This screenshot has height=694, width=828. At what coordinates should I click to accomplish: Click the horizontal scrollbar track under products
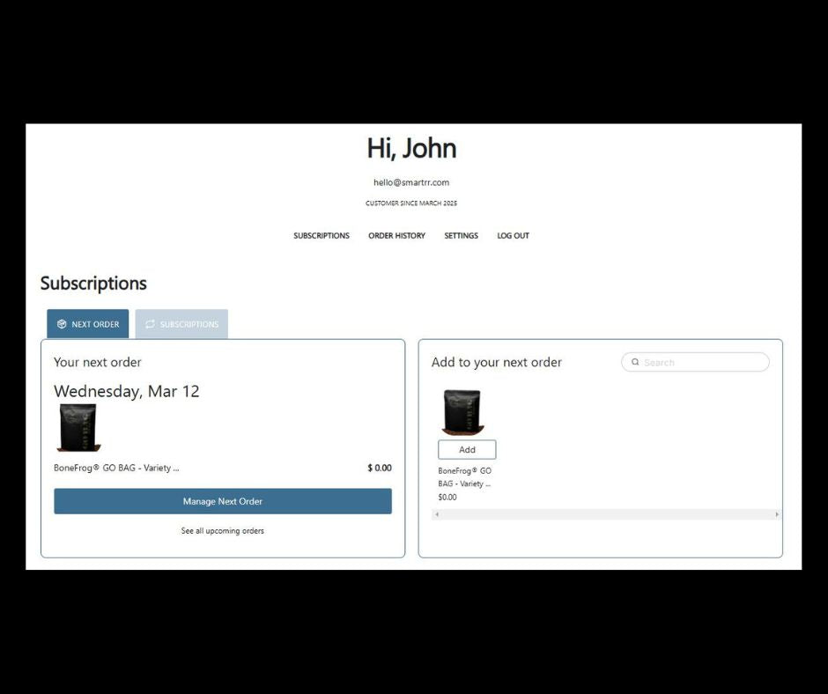(x=606, y=514)
